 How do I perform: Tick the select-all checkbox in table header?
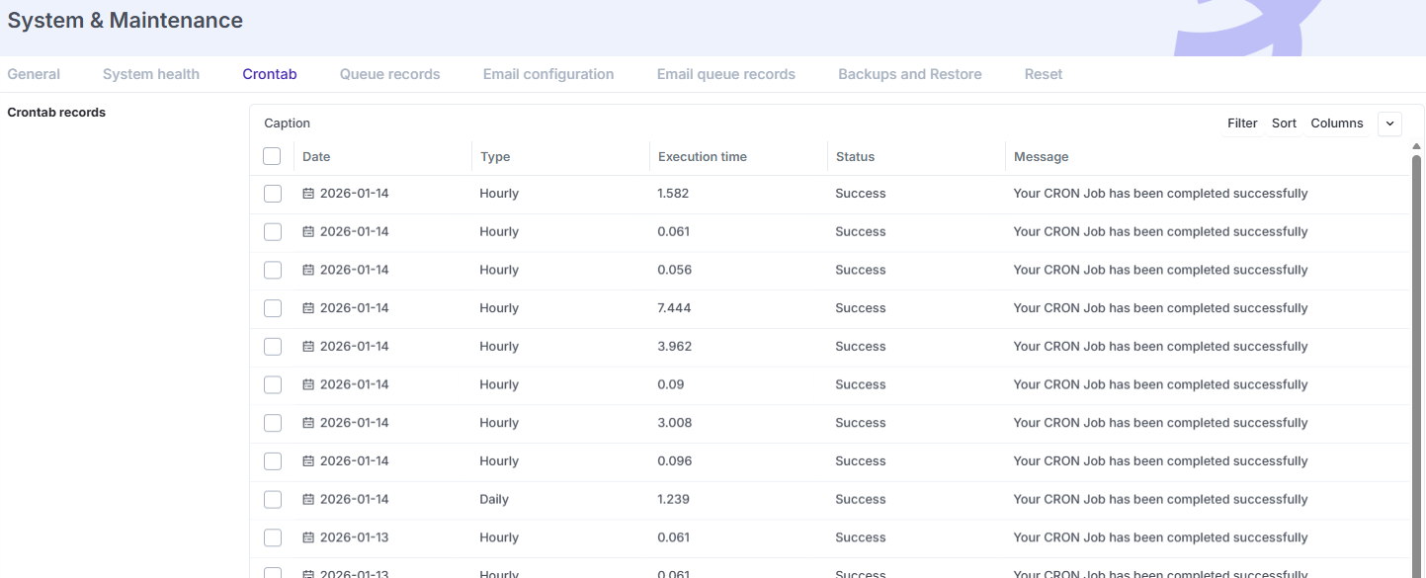click(273, 156)
